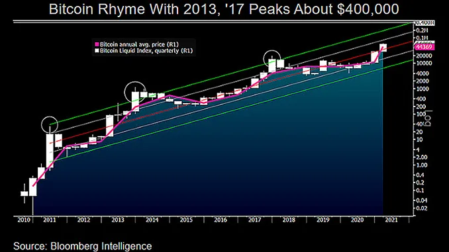Screen dimensions: 449x252
Task: Click the 2020 year label on the x-axis
Action: [x=358, y=220]
